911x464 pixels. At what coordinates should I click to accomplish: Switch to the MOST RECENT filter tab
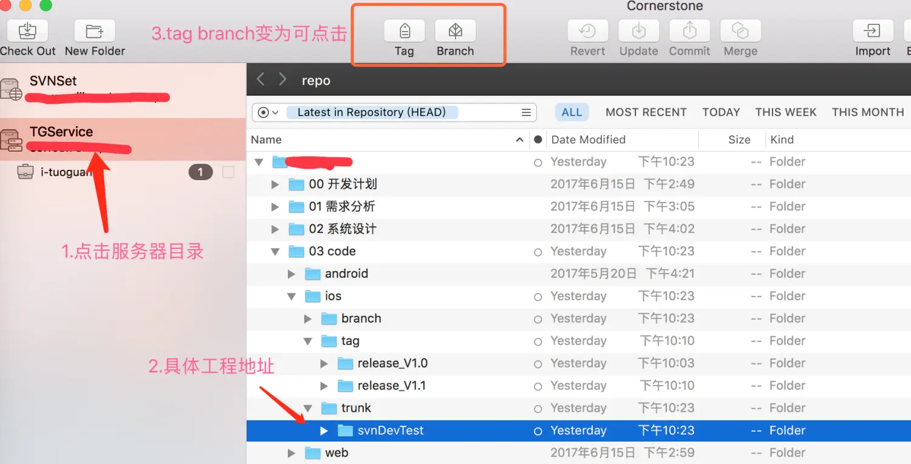pyautogui.click(x=646, y=112)
